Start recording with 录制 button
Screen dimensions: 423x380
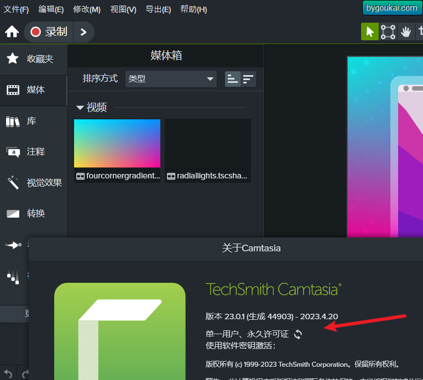click(x=49, y=32)
